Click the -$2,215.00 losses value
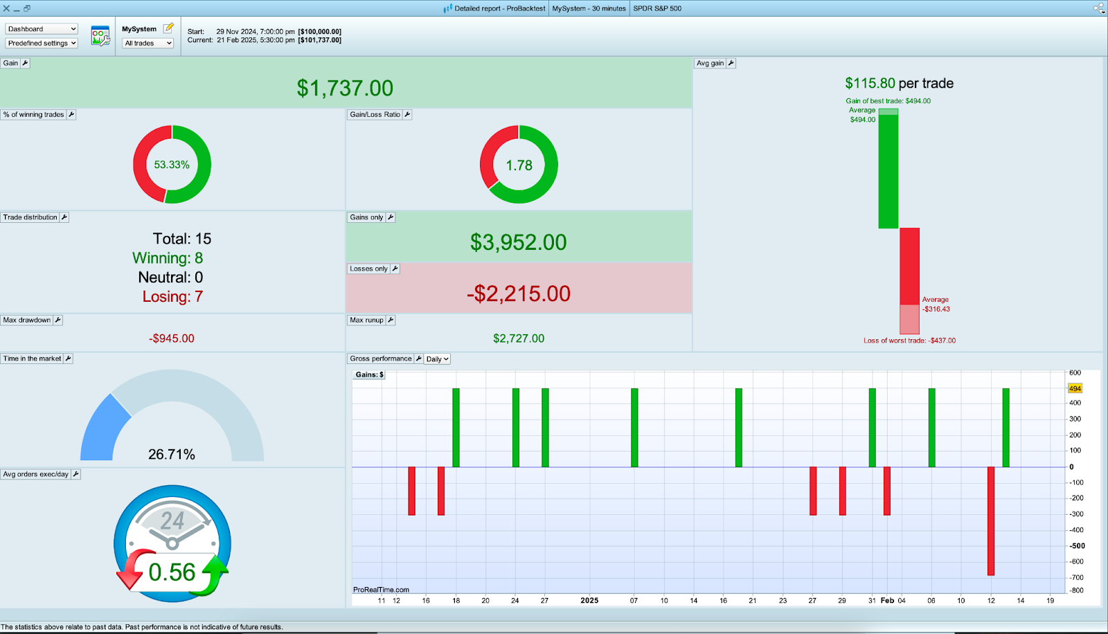This screenshot has height=634, width=1108. 519,293
